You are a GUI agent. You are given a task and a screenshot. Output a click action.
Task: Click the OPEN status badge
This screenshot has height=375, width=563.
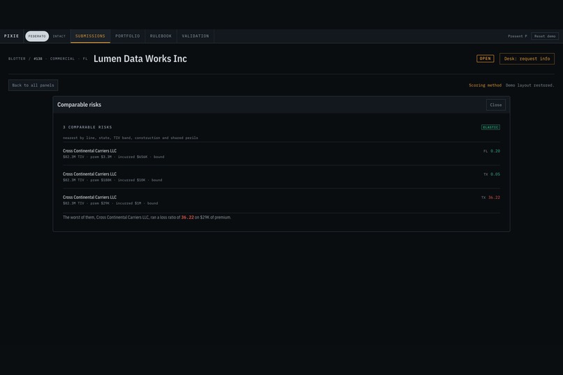[x=485, y=59]
